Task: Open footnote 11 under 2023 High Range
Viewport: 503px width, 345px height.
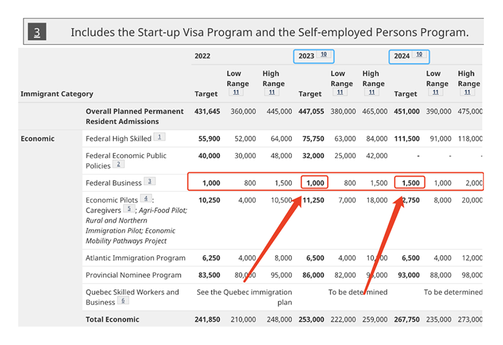Action: pyautogui.click(x=371, y=92)
